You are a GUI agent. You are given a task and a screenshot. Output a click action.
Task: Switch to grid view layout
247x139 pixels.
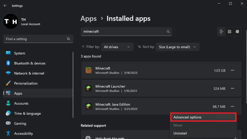(229, 32)
